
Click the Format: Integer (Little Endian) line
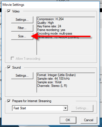coord(56,75)
